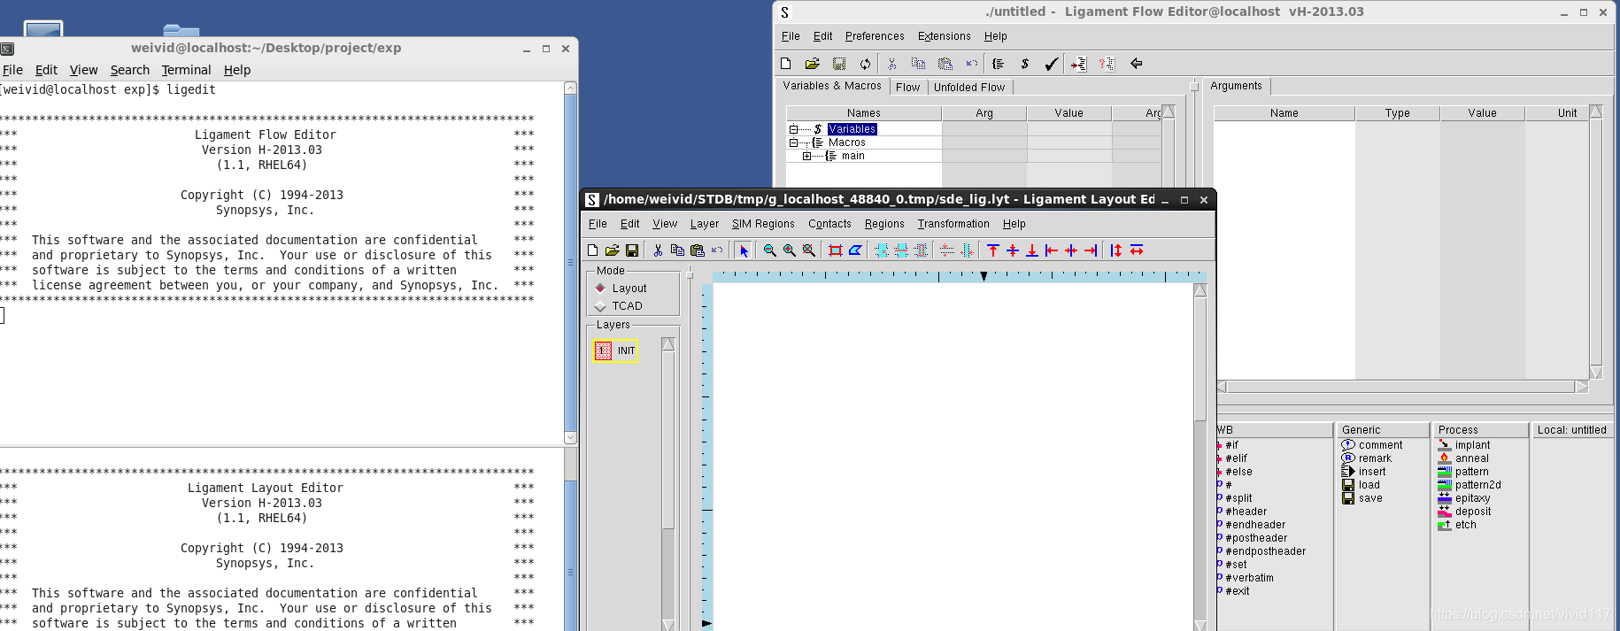Click layout canvas vertical scrollbar

tap(1200, 457)
